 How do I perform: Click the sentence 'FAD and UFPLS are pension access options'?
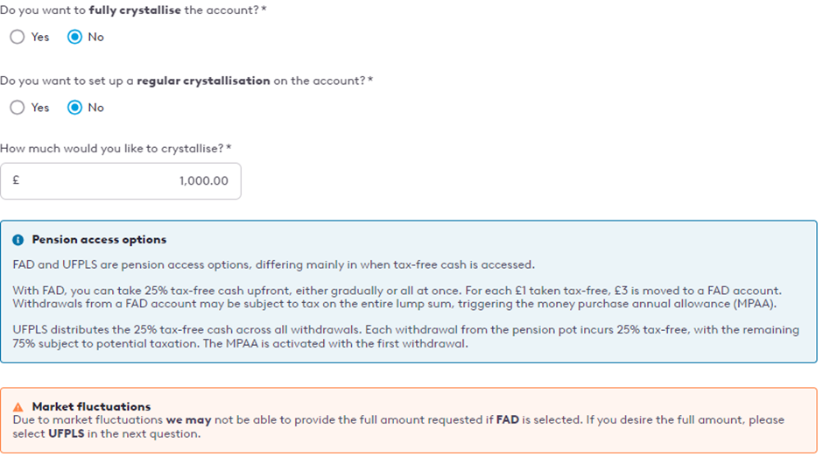click(x=273, y=264)
